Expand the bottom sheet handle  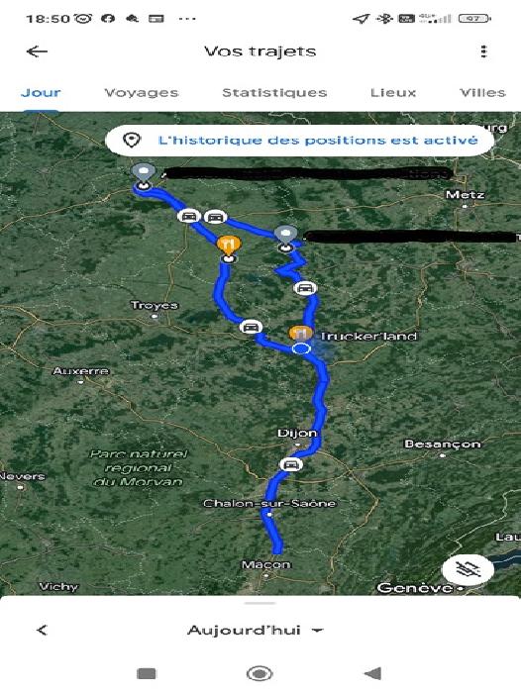pyautogui.click(x=260, y=603)
